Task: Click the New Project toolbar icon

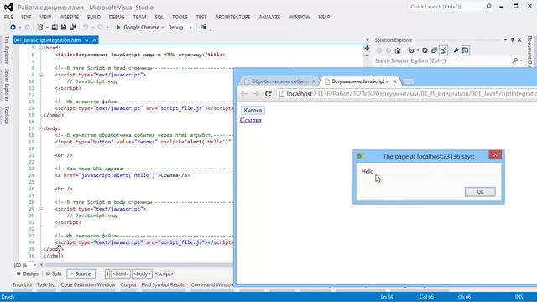Action: pos(40,27)
